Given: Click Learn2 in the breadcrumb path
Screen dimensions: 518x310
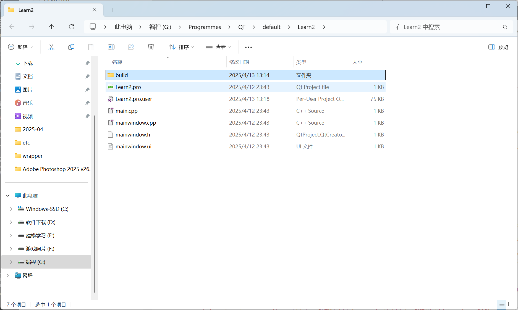Looking at the screenshot, I should point(306,27).
